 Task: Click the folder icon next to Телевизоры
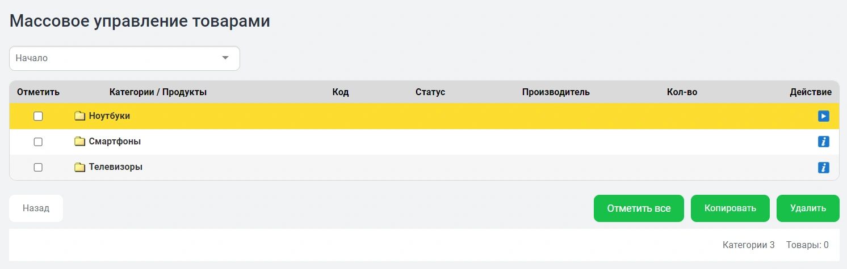[79, 168]
